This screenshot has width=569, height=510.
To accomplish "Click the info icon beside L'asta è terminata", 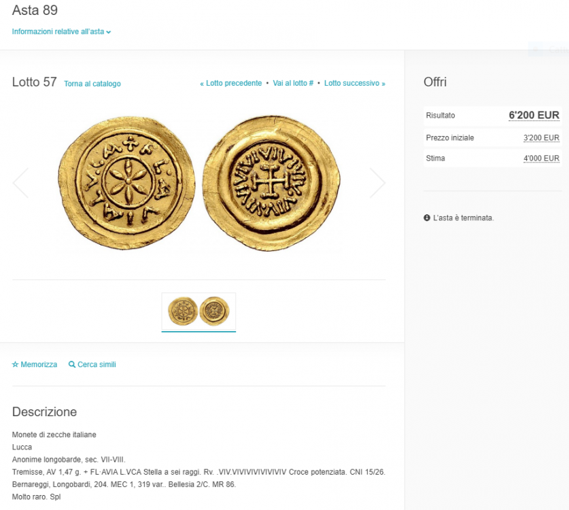I will 427,218.
